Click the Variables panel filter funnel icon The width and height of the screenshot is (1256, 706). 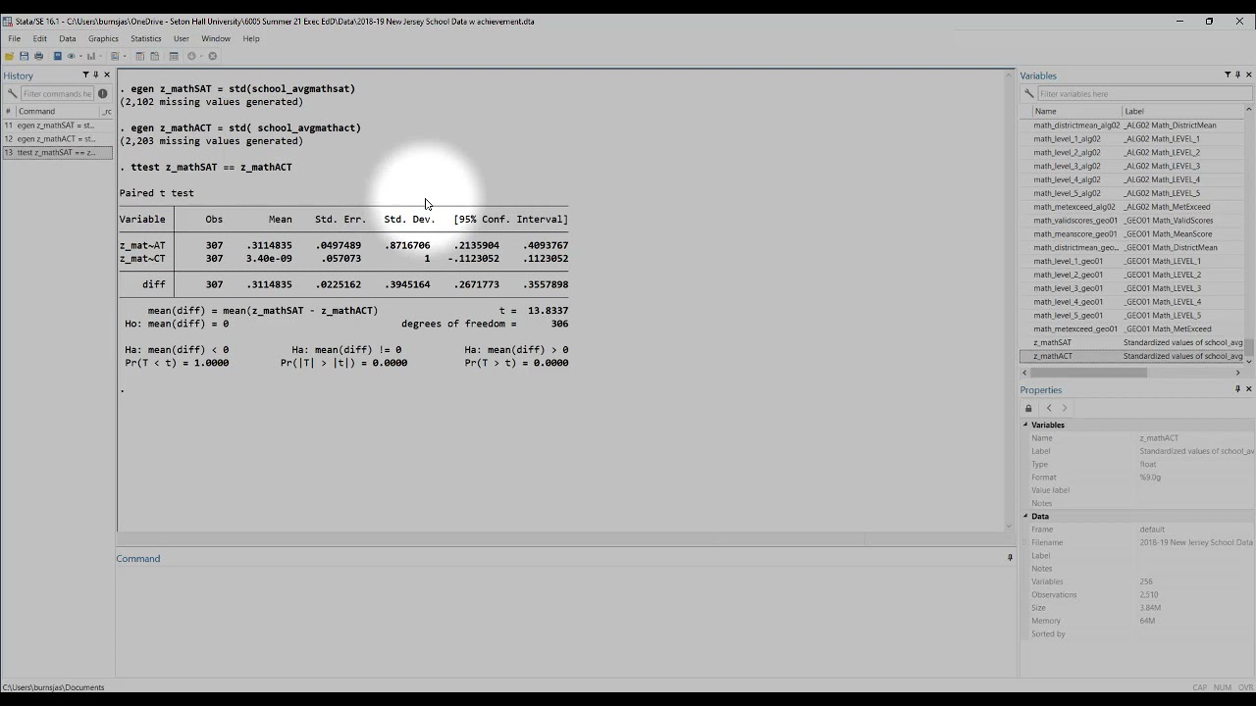1228,76
